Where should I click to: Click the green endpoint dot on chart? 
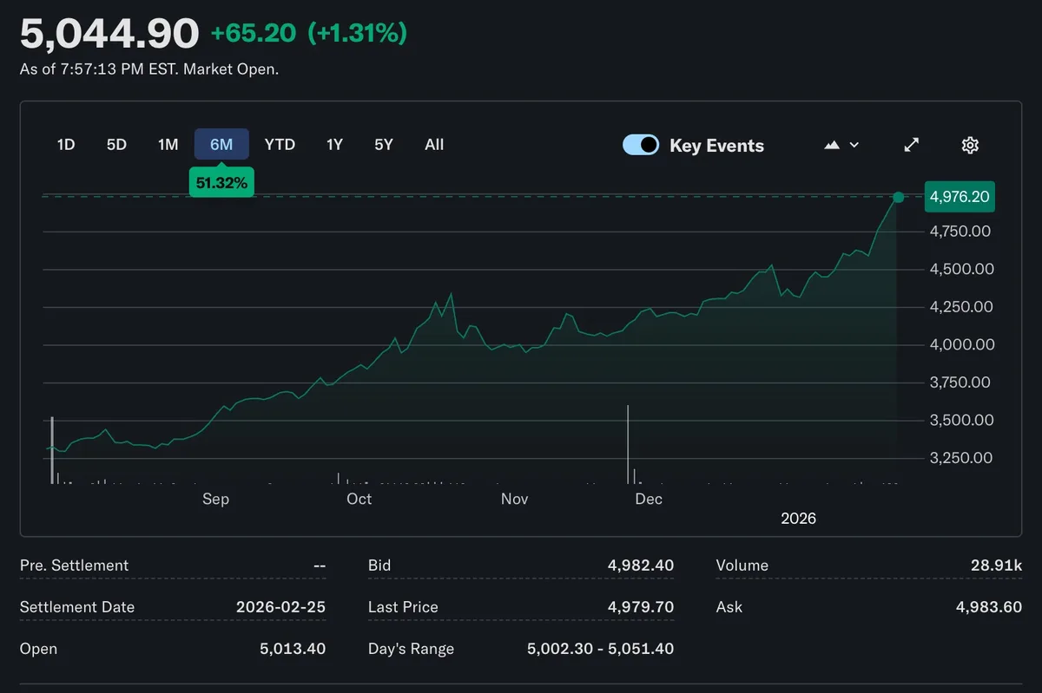click(x=898, y=198)
